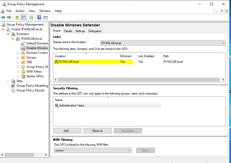Screen dimensions: 231x163
Task: Toggle the Show/Hide Console Tree icon
Action: pos(23,17)
